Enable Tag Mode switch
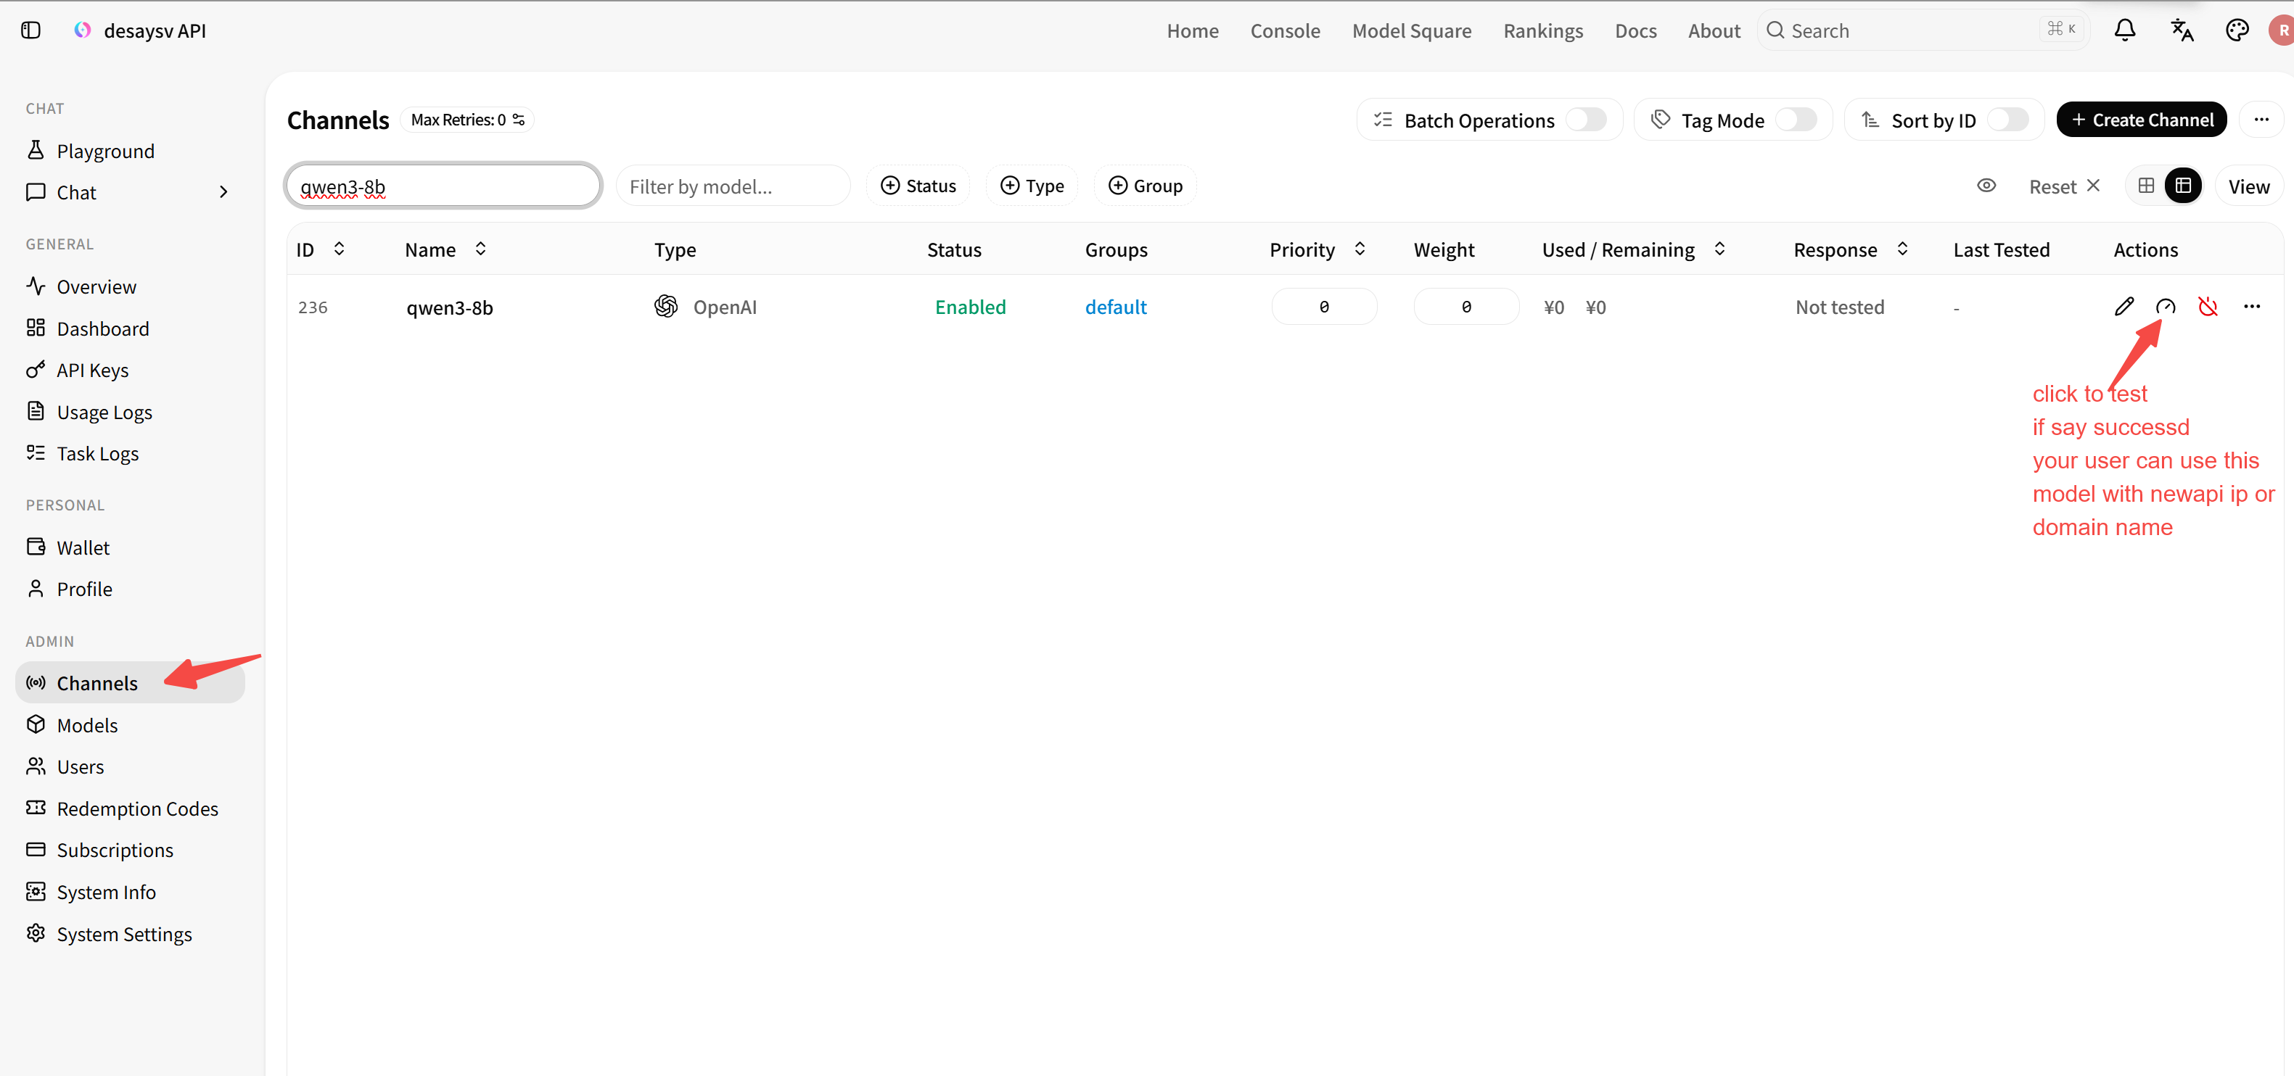The width and height of the screenshot is (2294, 1076). 1796,120
